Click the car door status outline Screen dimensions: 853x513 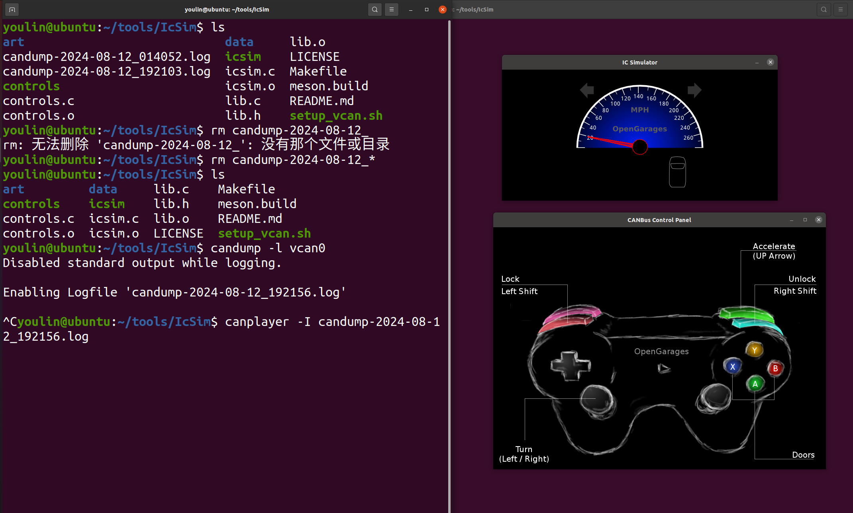tap(677, 172)
